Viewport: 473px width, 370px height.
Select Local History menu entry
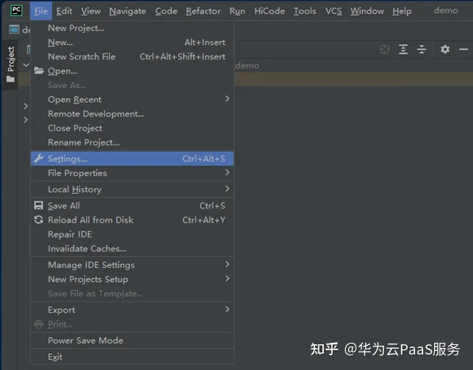coord(132,189)
